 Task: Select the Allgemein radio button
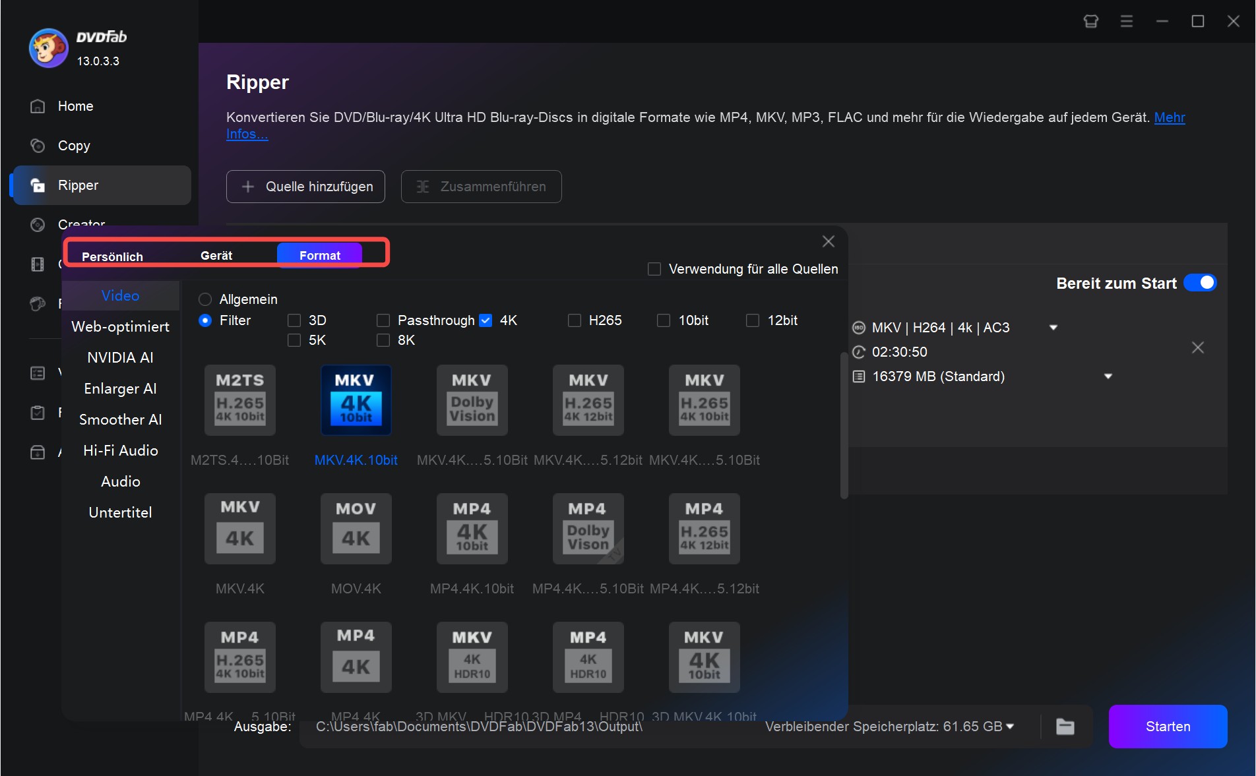(x=205, y=299)
